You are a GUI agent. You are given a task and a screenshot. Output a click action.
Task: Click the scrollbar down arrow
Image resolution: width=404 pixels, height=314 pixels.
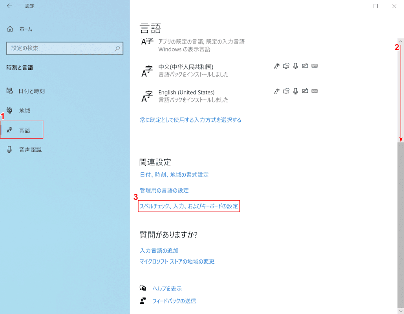[x=400, y=311]
